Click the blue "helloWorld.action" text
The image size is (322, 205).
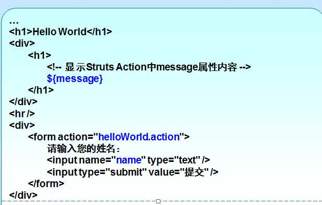pyautogui.click(x=139, y=137)
